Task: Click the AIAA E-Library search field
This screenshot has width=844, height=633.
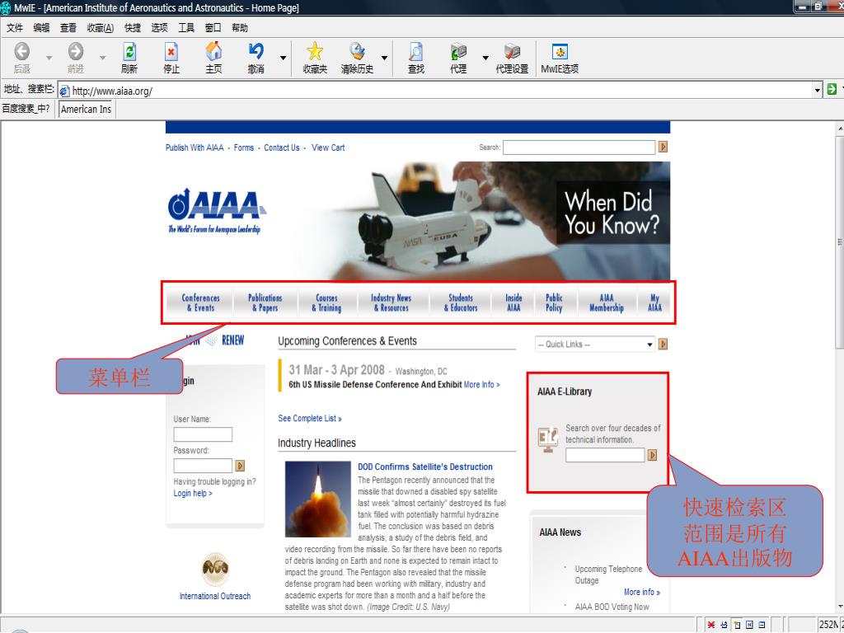Action: pos(605,455)
